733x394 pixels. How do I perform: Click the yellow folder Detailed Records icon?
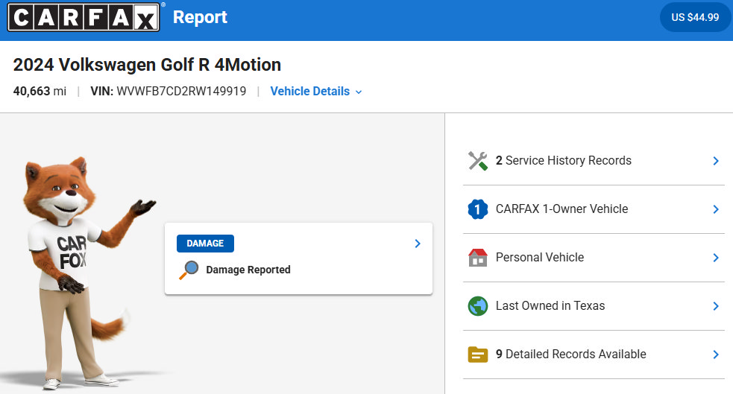point(478,355)
